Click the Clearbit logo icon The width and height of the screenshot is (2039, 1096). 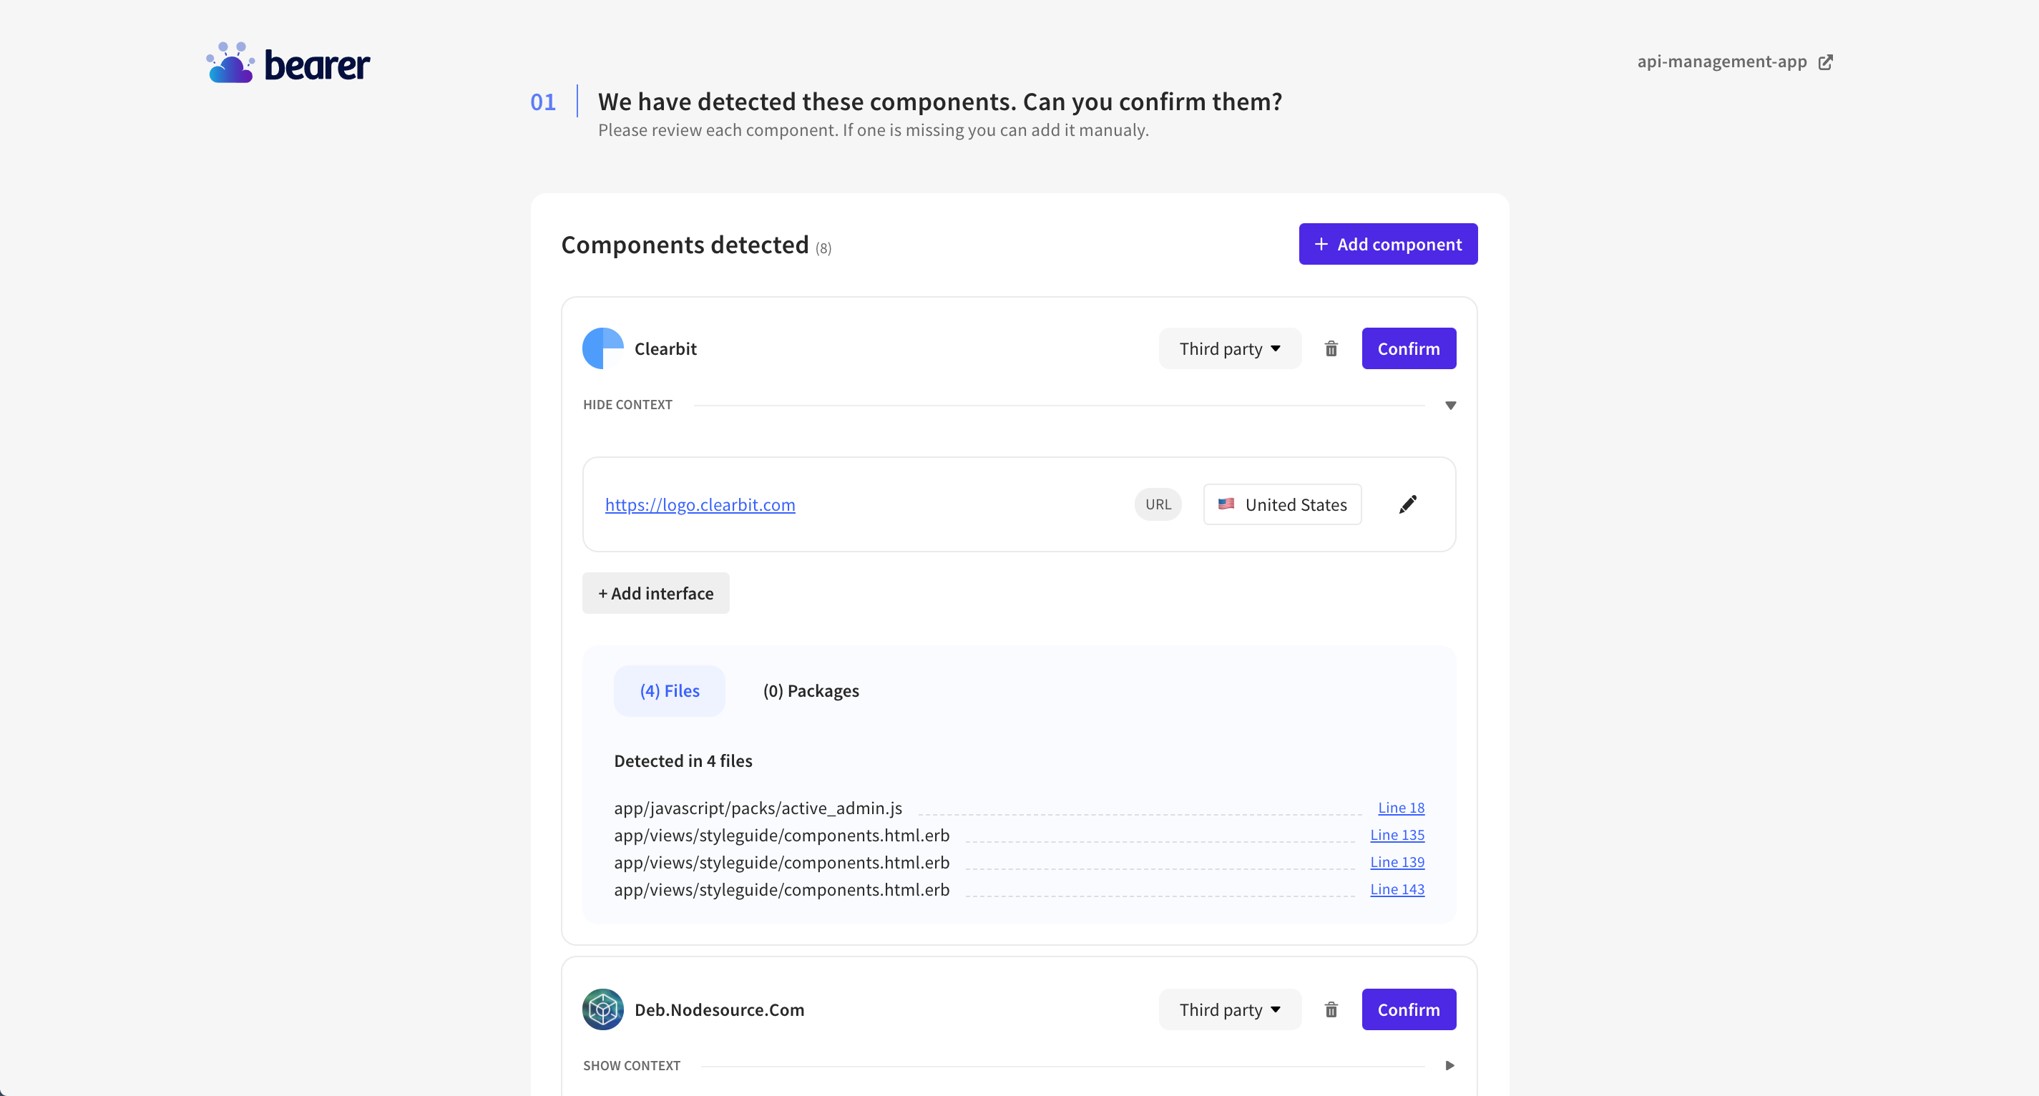(602, 348)
